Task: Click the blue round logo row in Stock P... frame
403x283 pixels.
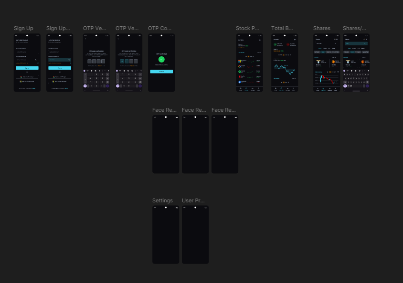Action: 250,82
